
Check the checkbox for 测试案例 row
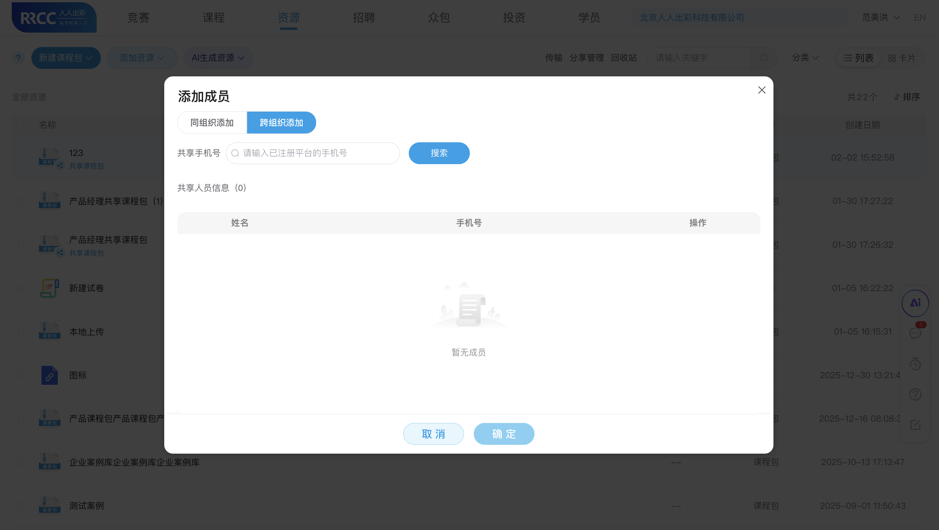[x=21, y=506]
